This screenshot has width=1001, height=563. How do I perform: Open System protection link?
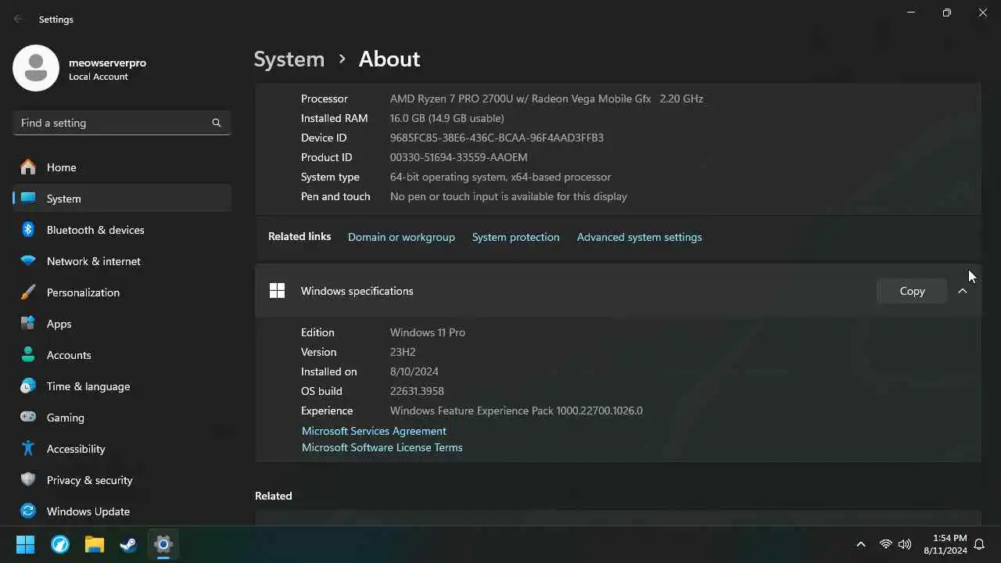pyautogui.click(x=516, y=237)
